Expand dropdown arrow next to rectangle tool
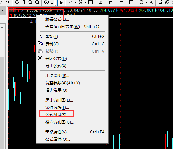 (136, 2)
